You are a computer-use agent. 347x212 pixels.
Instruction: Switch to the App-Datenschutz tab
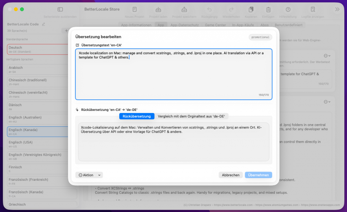(184, 25)
